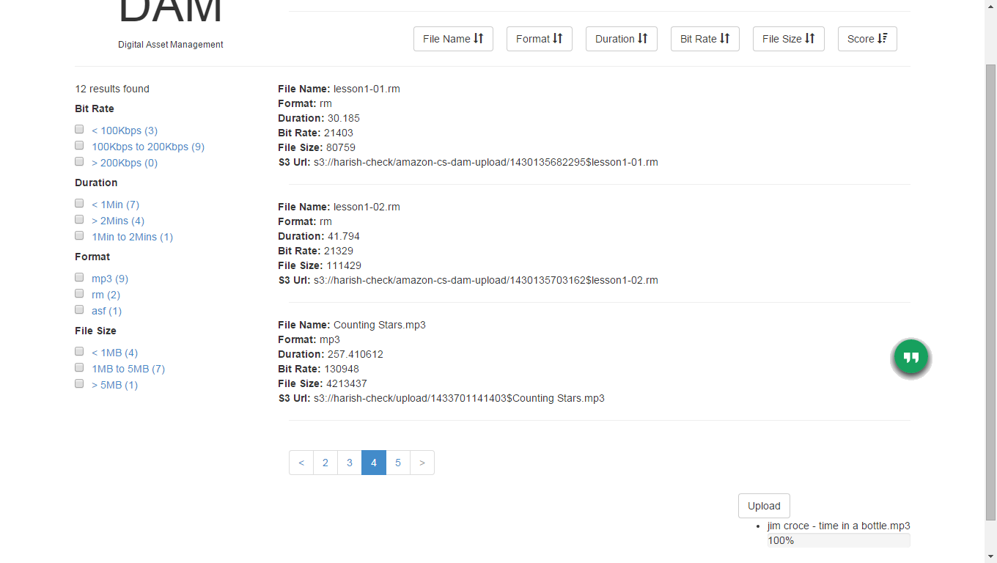Viewport: 997px width, 563px height.
Task: Sort results by Format
Action: 539,39
